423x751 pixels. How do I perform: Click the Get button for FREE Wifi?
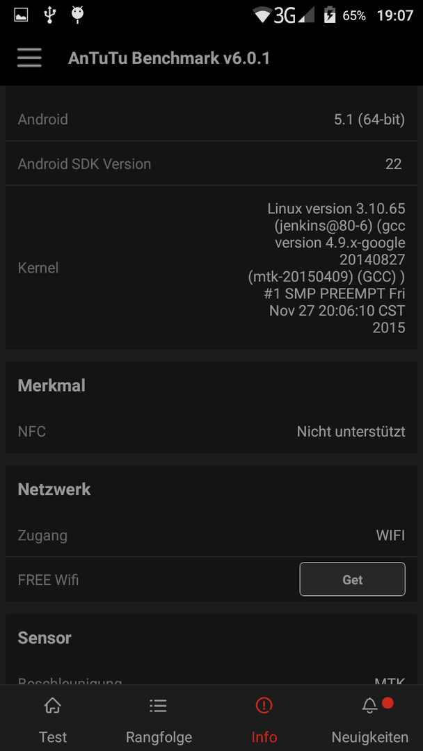point(353,579)
